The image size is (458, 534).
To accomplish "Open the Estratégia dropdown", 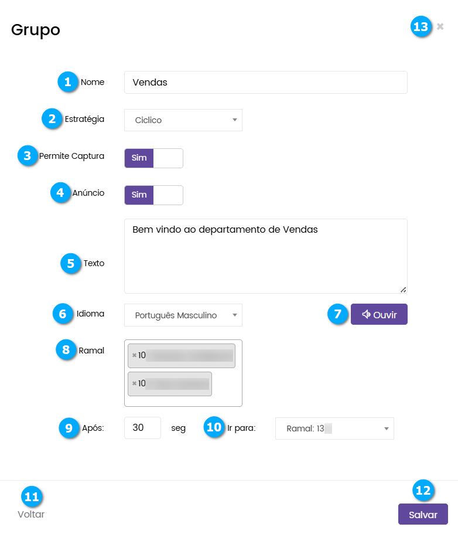I will pyautogui.click(x=183, y=120).
